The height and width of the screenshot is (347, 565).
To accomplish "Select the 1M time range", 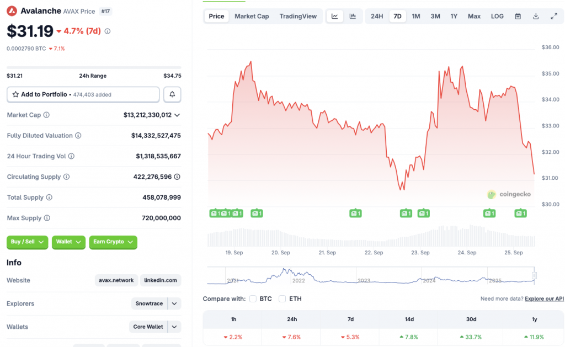I will (x=416, y=16).
